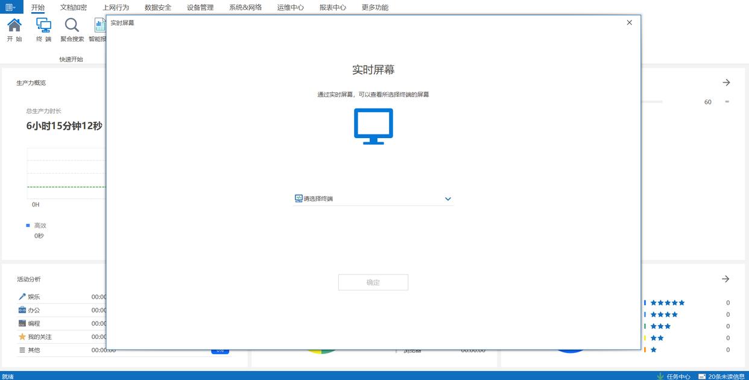
Task: Open the application menu button at top-left
Action: (11, 7)
